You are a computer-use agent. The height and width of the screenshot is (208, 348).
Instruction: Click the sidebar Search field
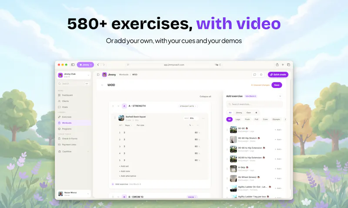click(74, 84)
